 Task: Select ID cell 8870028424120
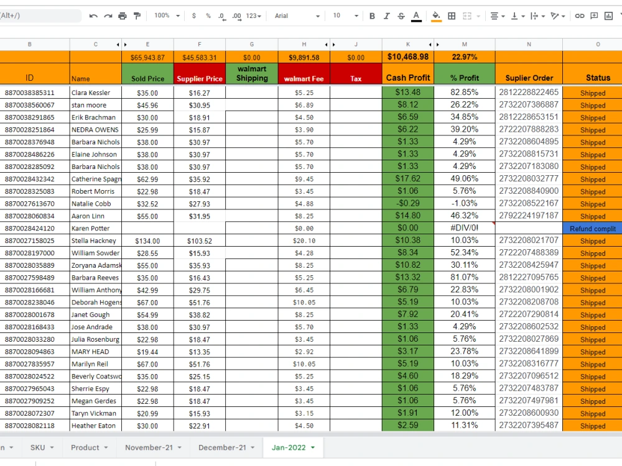coord(34,228)
